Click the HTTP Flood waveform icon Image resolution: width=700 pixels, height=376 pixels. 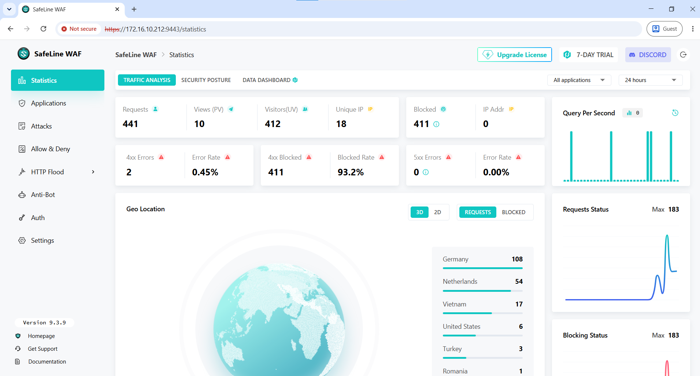click(22, 172)
